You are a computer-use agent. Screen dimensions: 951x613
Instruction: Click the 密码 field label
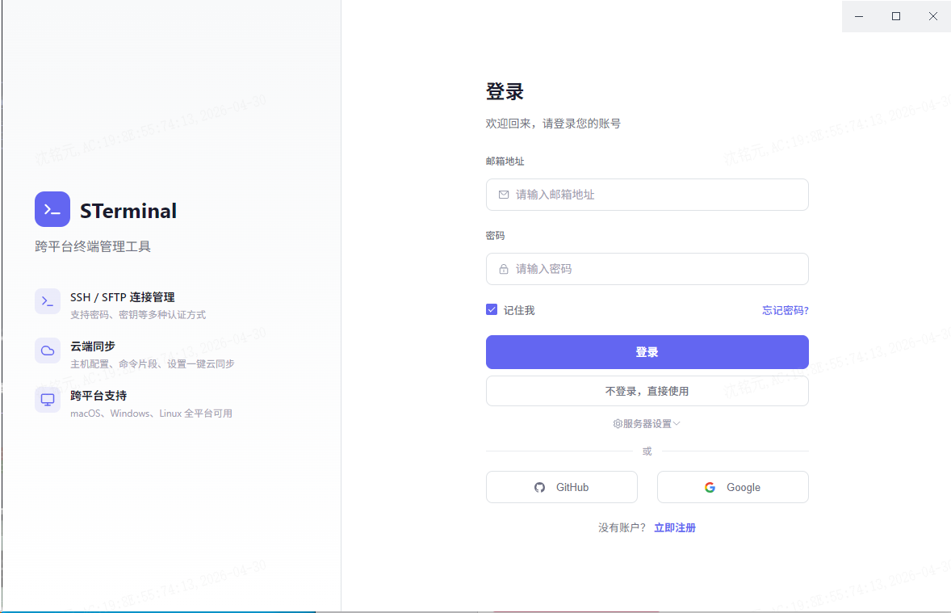495,236
